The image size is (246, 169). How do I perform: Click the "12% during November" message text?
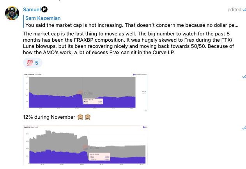pos(49,117)
